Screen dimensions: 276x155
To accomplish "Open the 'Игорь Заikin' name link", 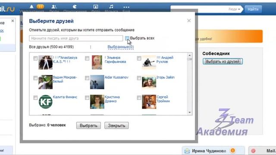I will 165,77.
